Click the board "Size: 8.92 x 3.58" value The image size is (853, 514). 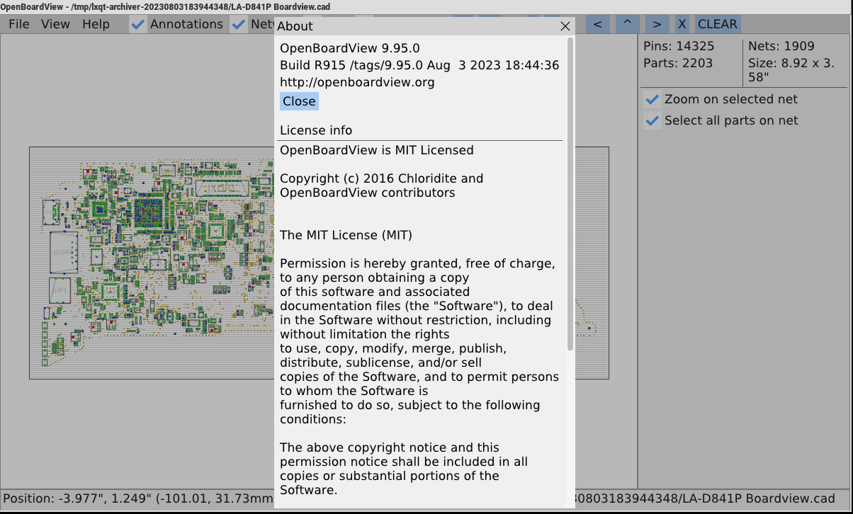pyautogui.click(x=791, y=69)
